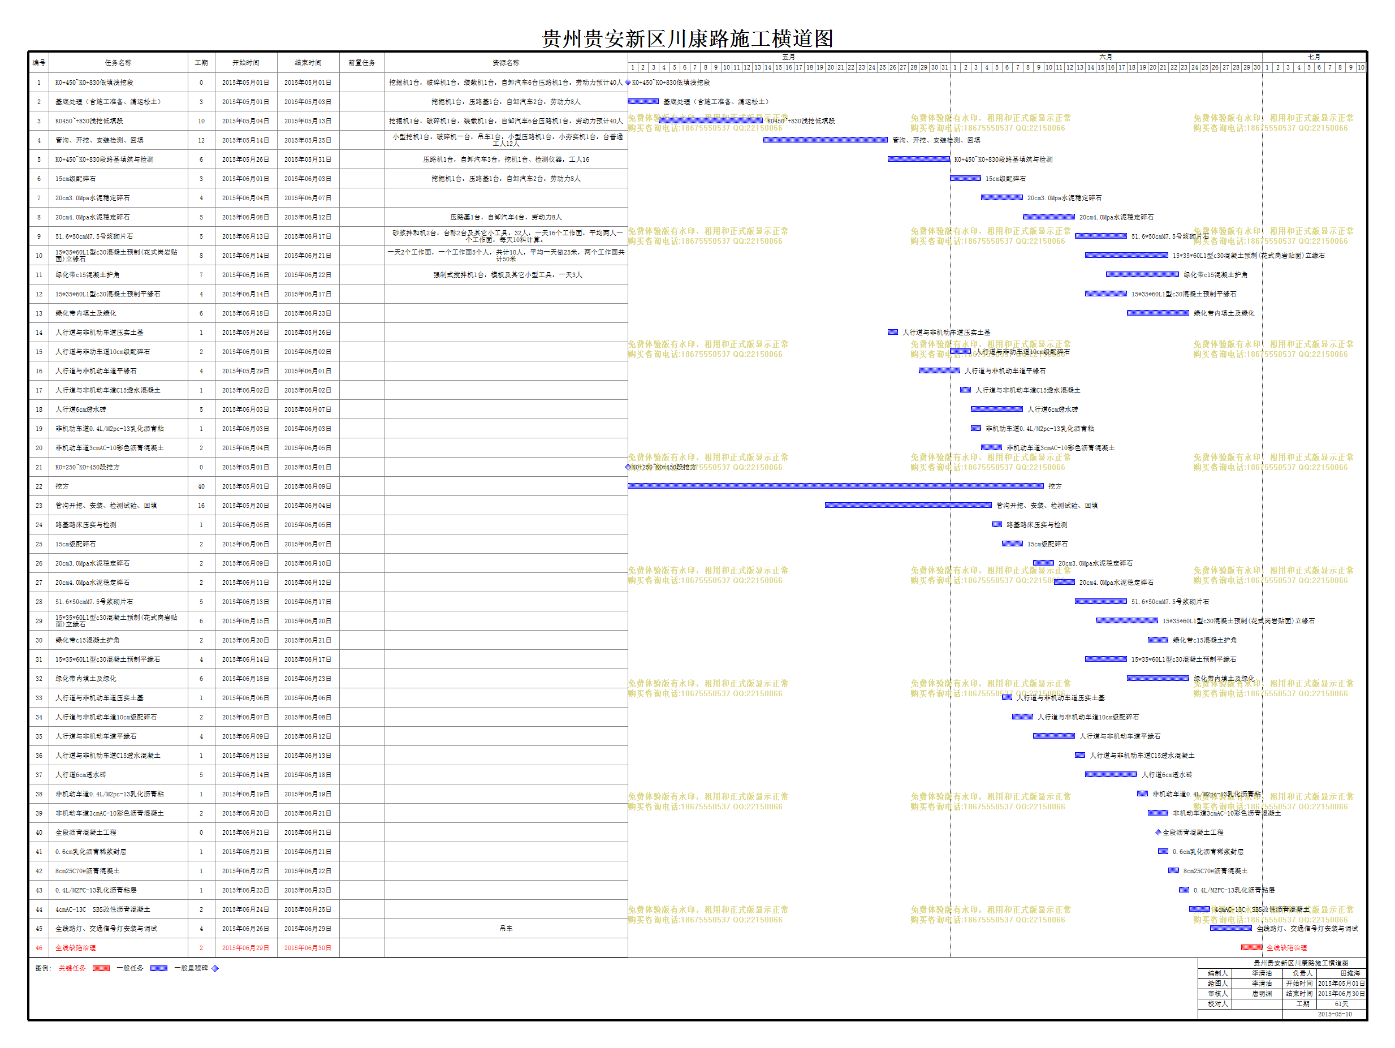Select red task name 全线缺陷治理 in row 46

76,948
